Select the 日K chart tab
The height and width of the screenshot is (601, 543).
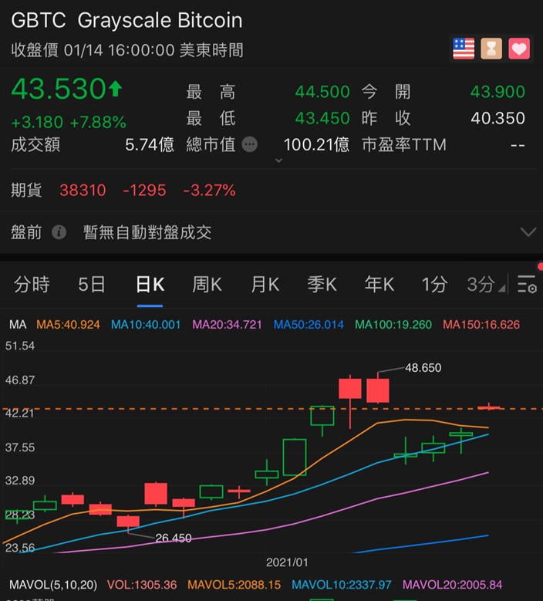click(150, 285)
